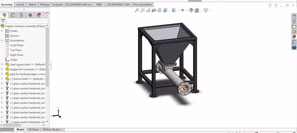297x133 pixels.
Task: Open the Flow Simulation tab
Action: coord(143,5)
